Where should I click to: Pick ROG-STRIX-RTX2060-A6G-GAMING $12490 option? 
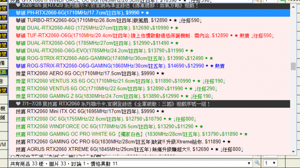(x=149, y=58)
